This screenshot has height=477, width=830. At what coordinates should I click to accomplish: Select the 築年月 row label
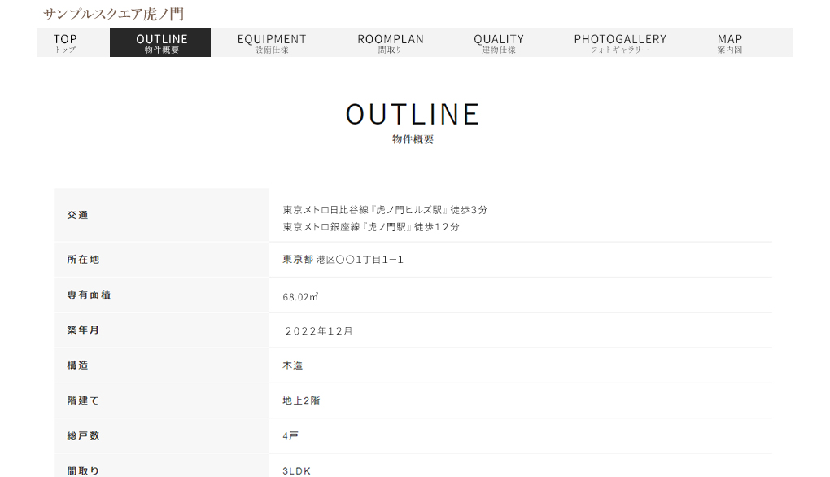[83, 330]
